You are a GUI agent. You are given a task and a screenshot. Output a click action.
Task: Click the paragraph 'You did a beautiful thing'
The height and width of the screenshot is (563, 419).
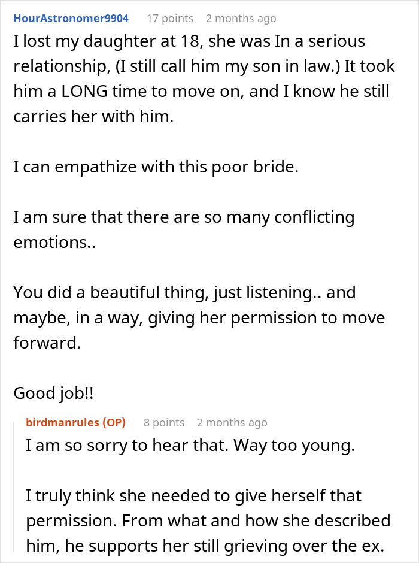coord(199,317)
